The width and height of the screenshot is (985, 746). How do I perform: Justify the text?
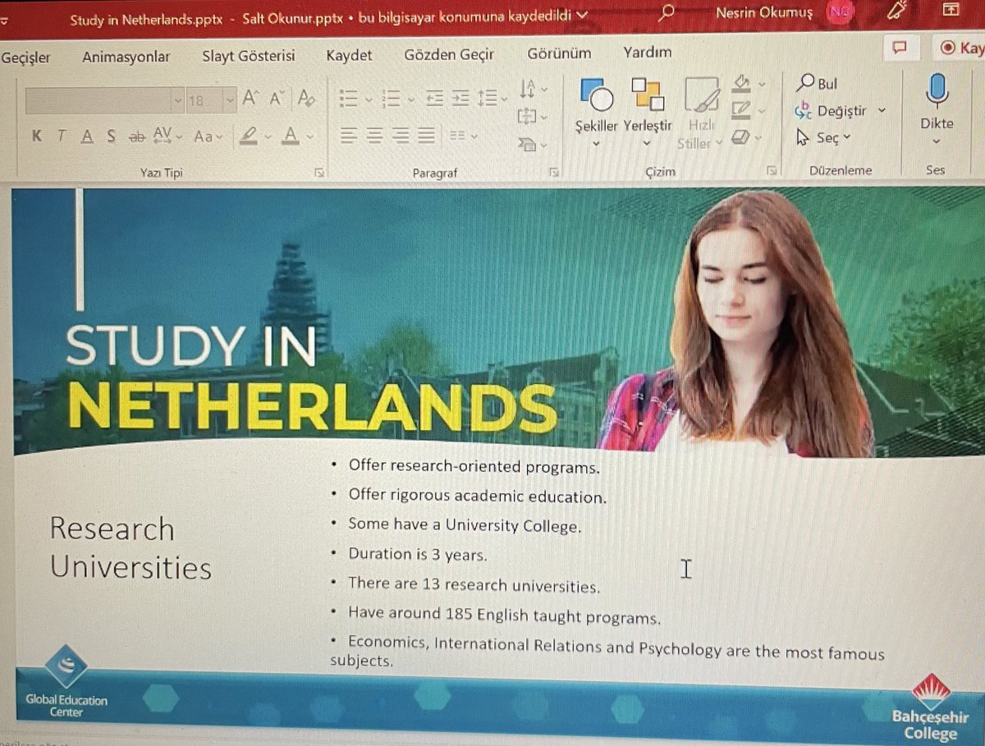tap(426, 136)
